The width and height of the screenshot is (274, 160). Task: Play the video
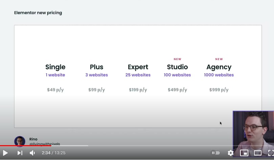[x=5, y=153]
